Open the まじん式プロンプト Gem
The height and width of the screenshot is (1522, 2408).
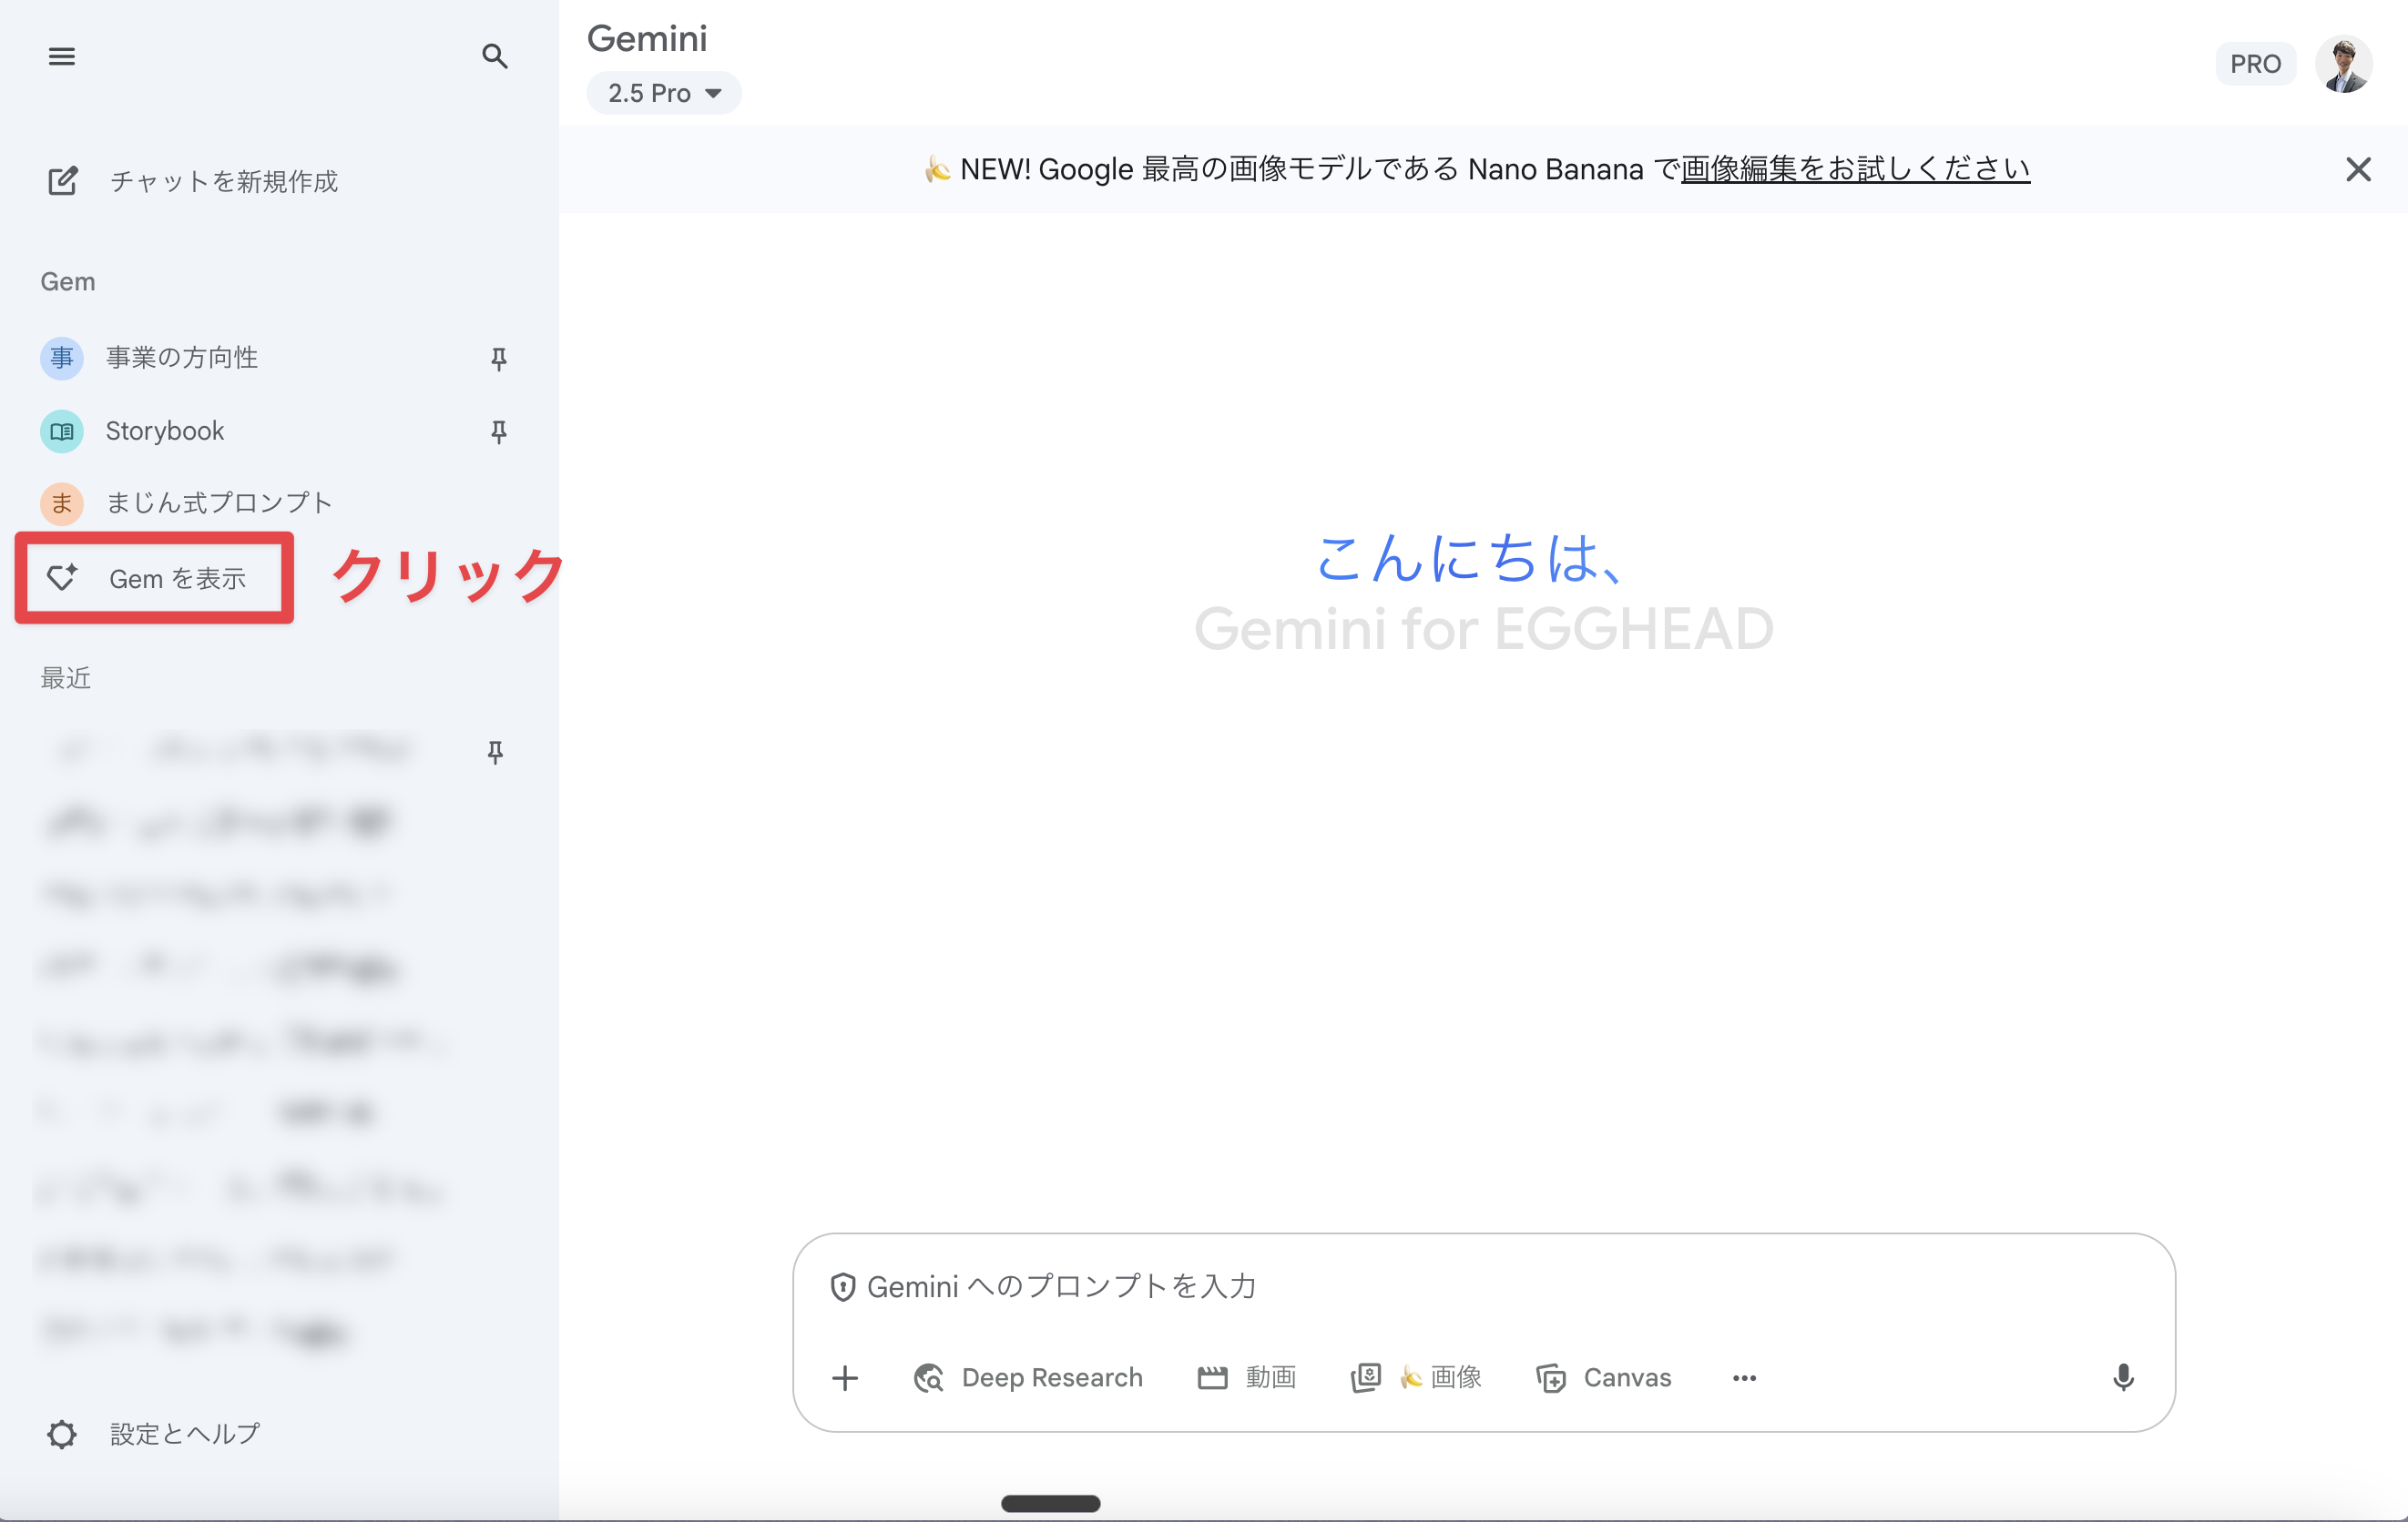pos(219,502)
